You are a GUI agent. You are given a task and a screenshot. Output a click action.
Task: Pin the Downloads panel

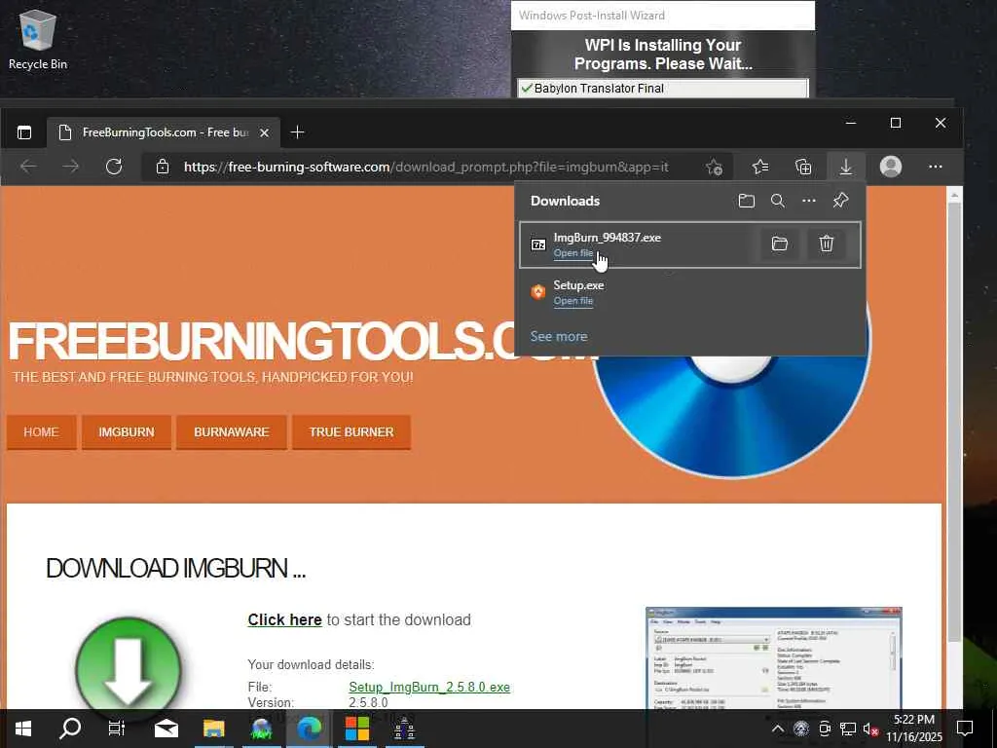pyautogui.click(x=840, y=201)
